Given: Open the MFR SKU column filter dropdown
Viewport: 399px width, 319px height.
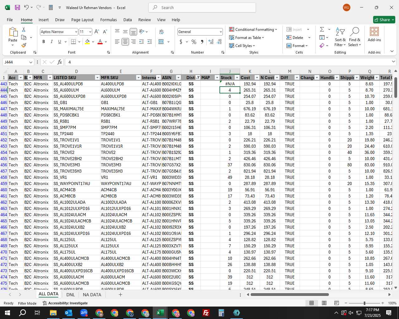Looking at the screenshot, I should click(x=138, y=78).
